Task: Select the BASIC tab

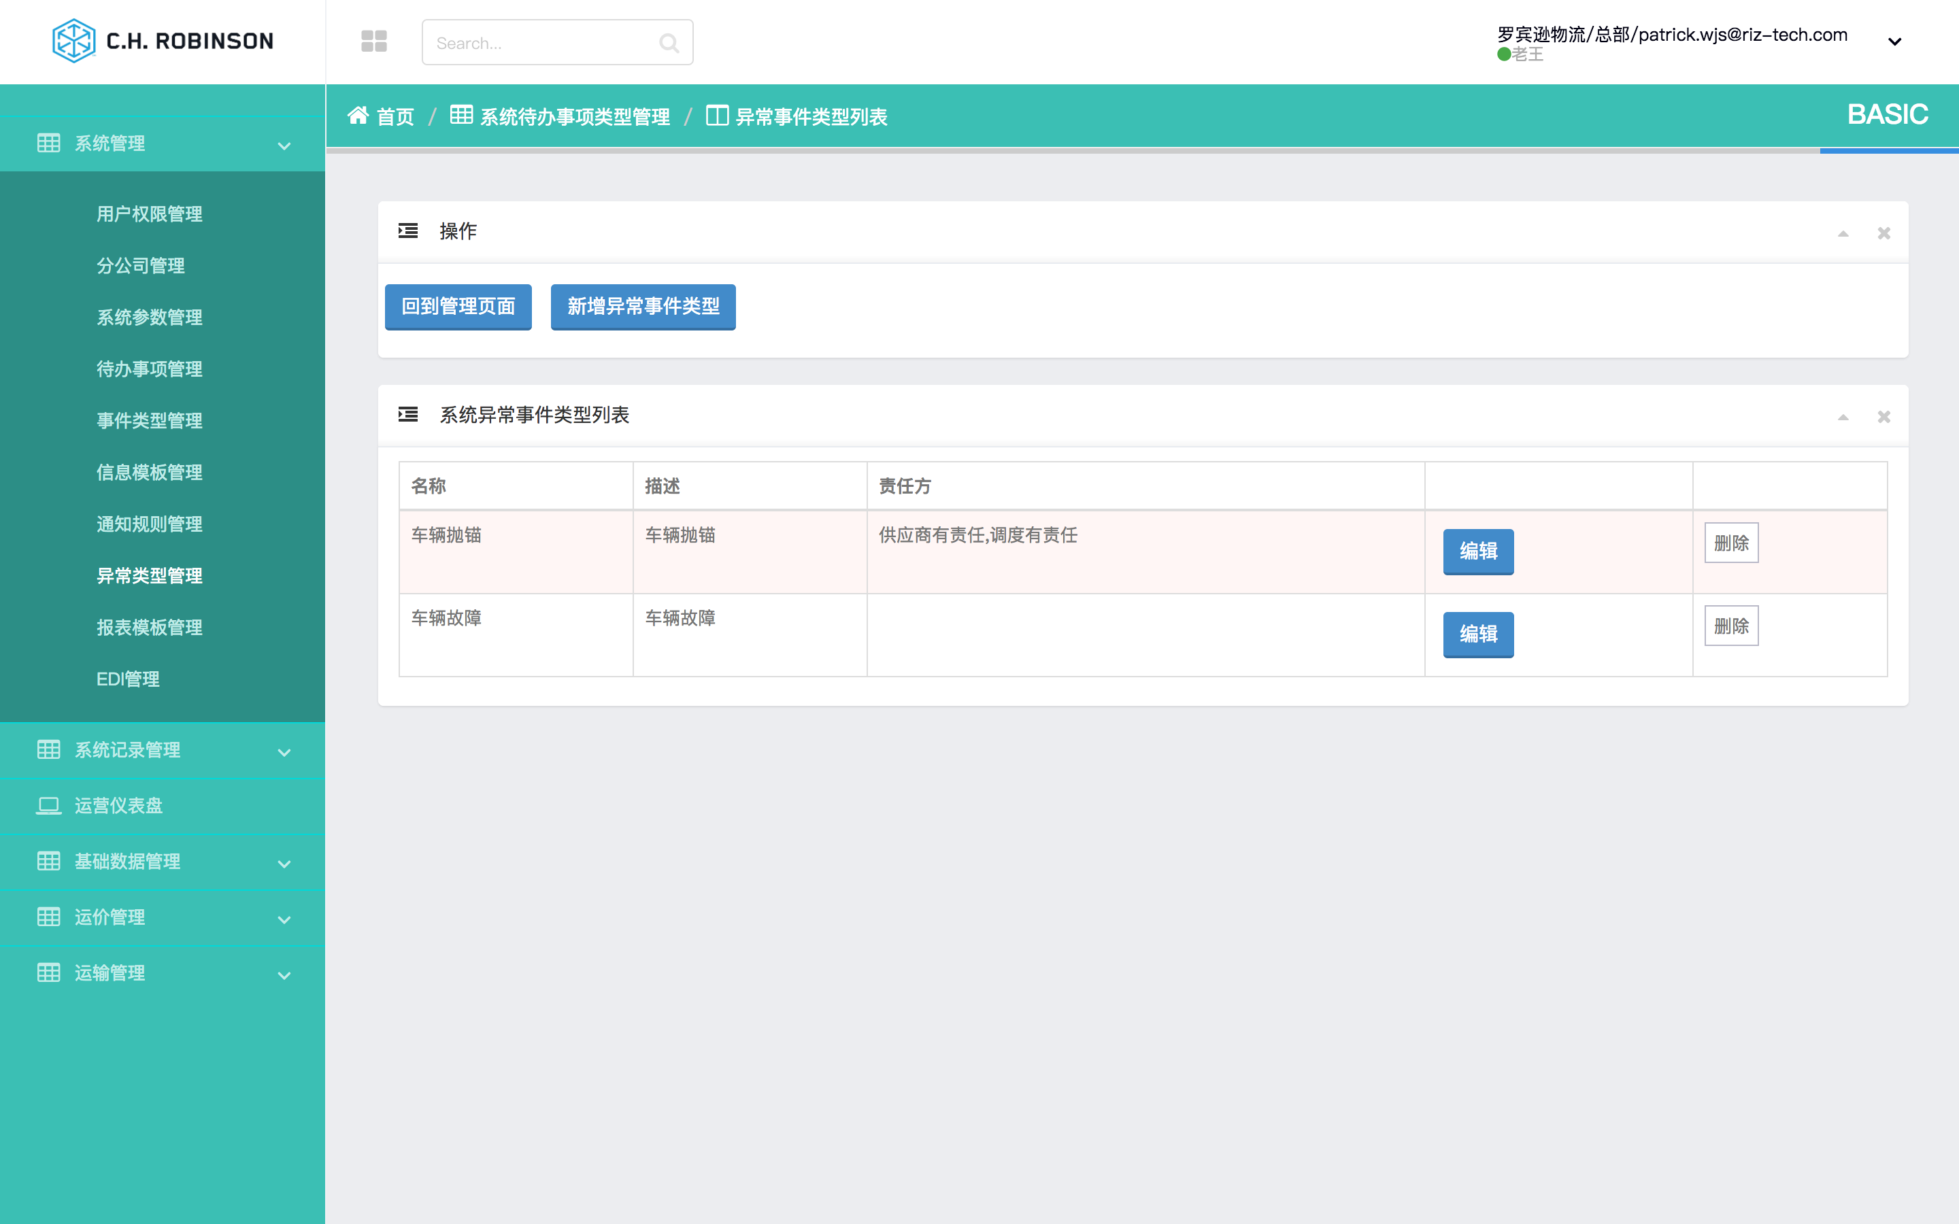Action: [x=1888, y=115]
